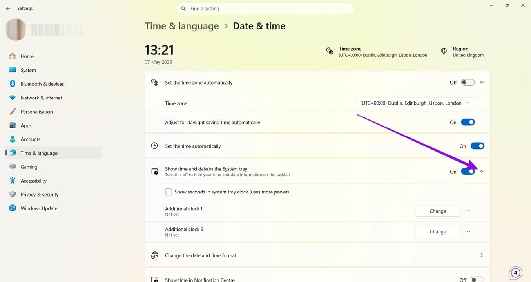Click the Date & time page heading

click(259, 26)
